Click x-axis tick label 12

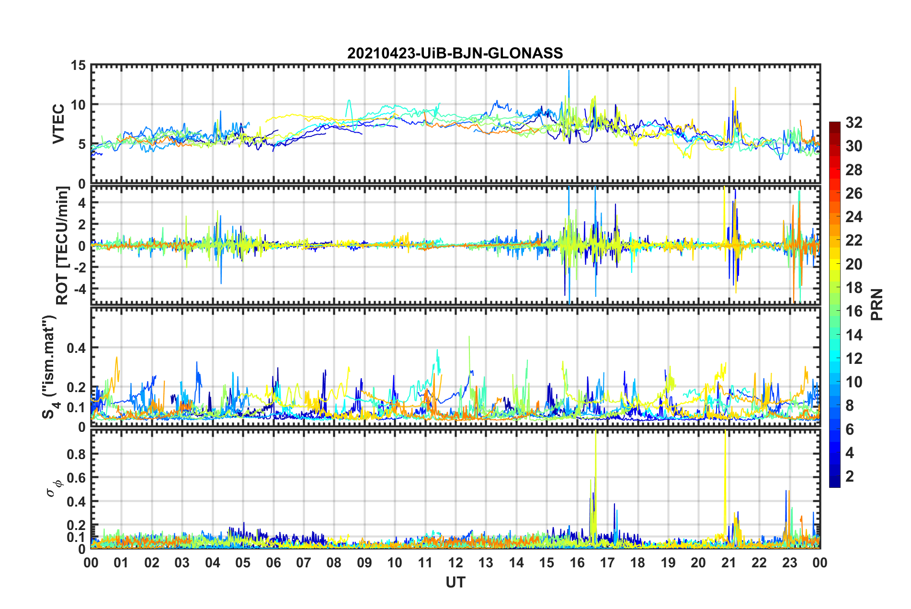coord(455,563)
